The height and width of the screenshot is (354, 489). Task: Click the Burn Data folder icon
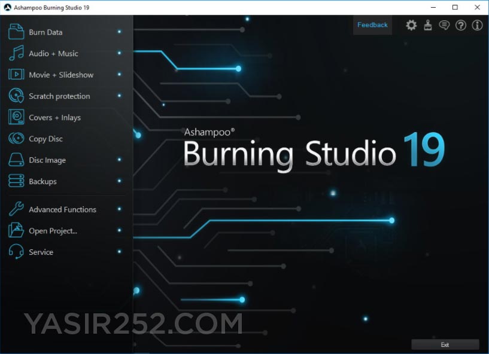point(16,32)
